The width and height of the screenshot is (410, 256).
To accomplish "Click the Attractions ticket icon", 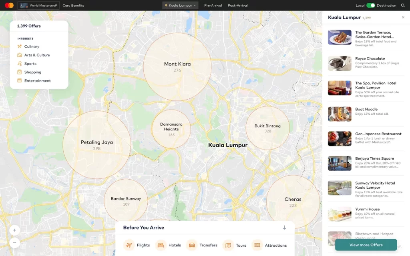I will [257, 245].
